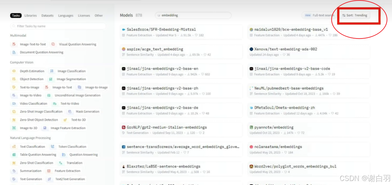Click the Image-to-Image task icon
Viewport: 392px width, 185px height.
pyautogui.click(x=79, y=87)
